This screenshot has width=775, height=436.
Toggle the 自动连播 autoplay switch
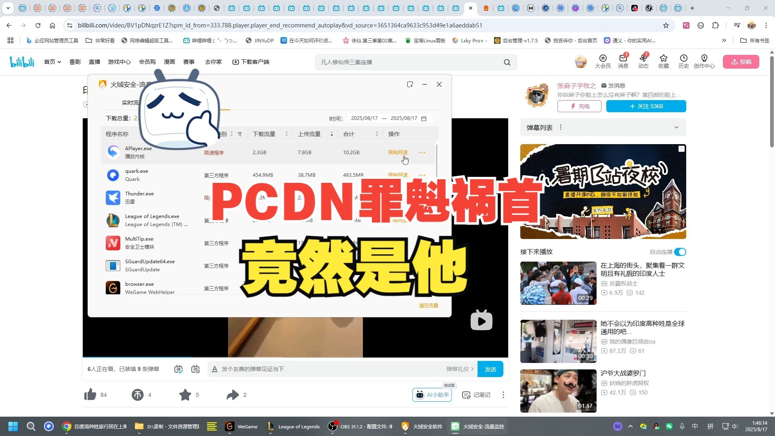pyautogui.click(x=680, y=252)
